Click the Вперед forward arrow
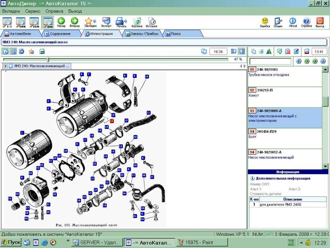 click(x=74, y=22)
